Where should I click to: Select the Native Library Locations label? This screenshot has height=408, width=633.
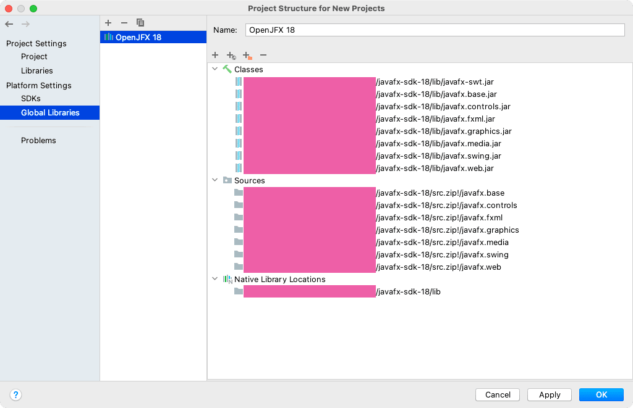(x=280, y=280)
